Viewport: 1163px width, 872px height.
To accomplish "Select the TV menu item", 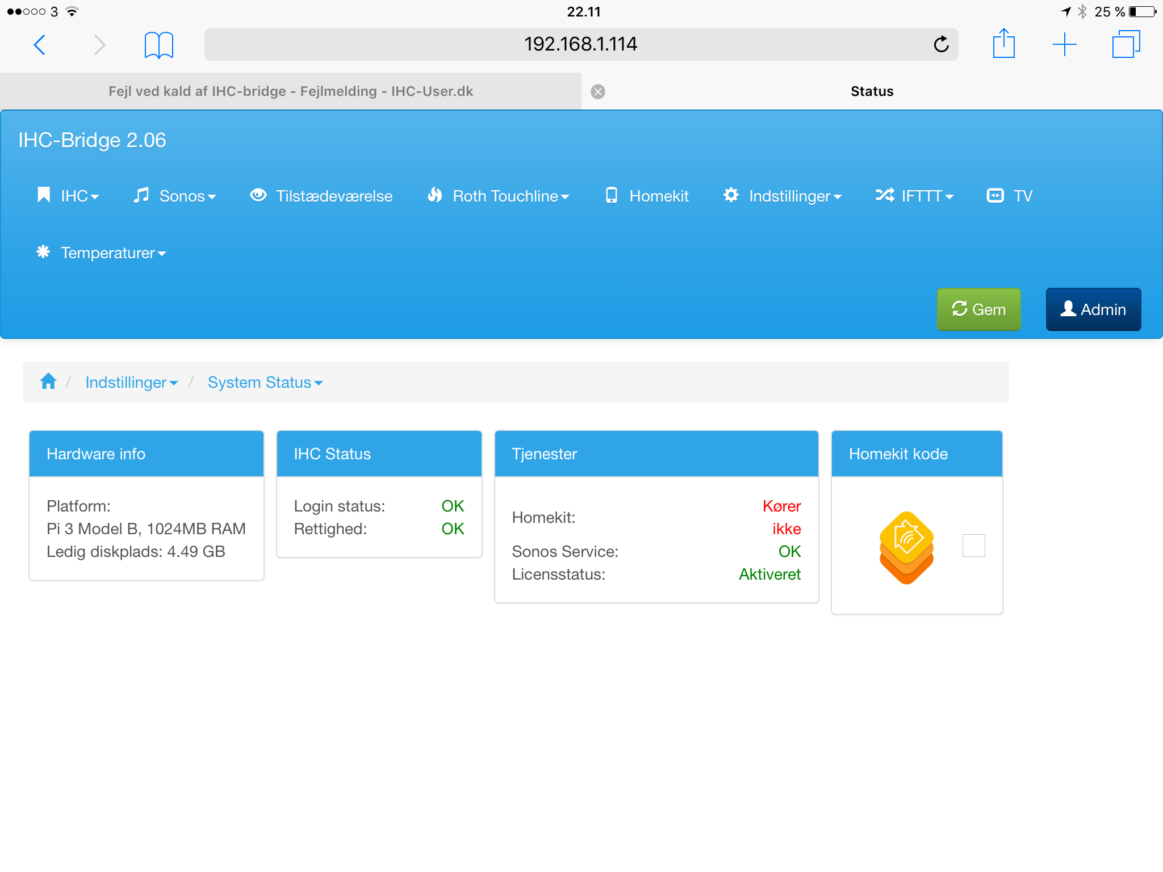I will click(x=1010, y=196).
